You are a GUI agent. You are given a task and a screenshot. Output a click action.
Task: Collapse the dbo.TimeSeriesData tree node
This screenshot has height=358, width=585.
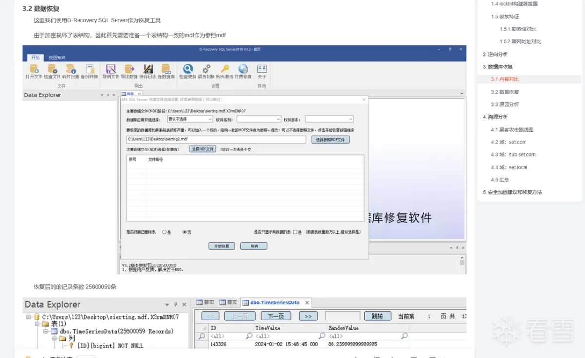point(45,331)
